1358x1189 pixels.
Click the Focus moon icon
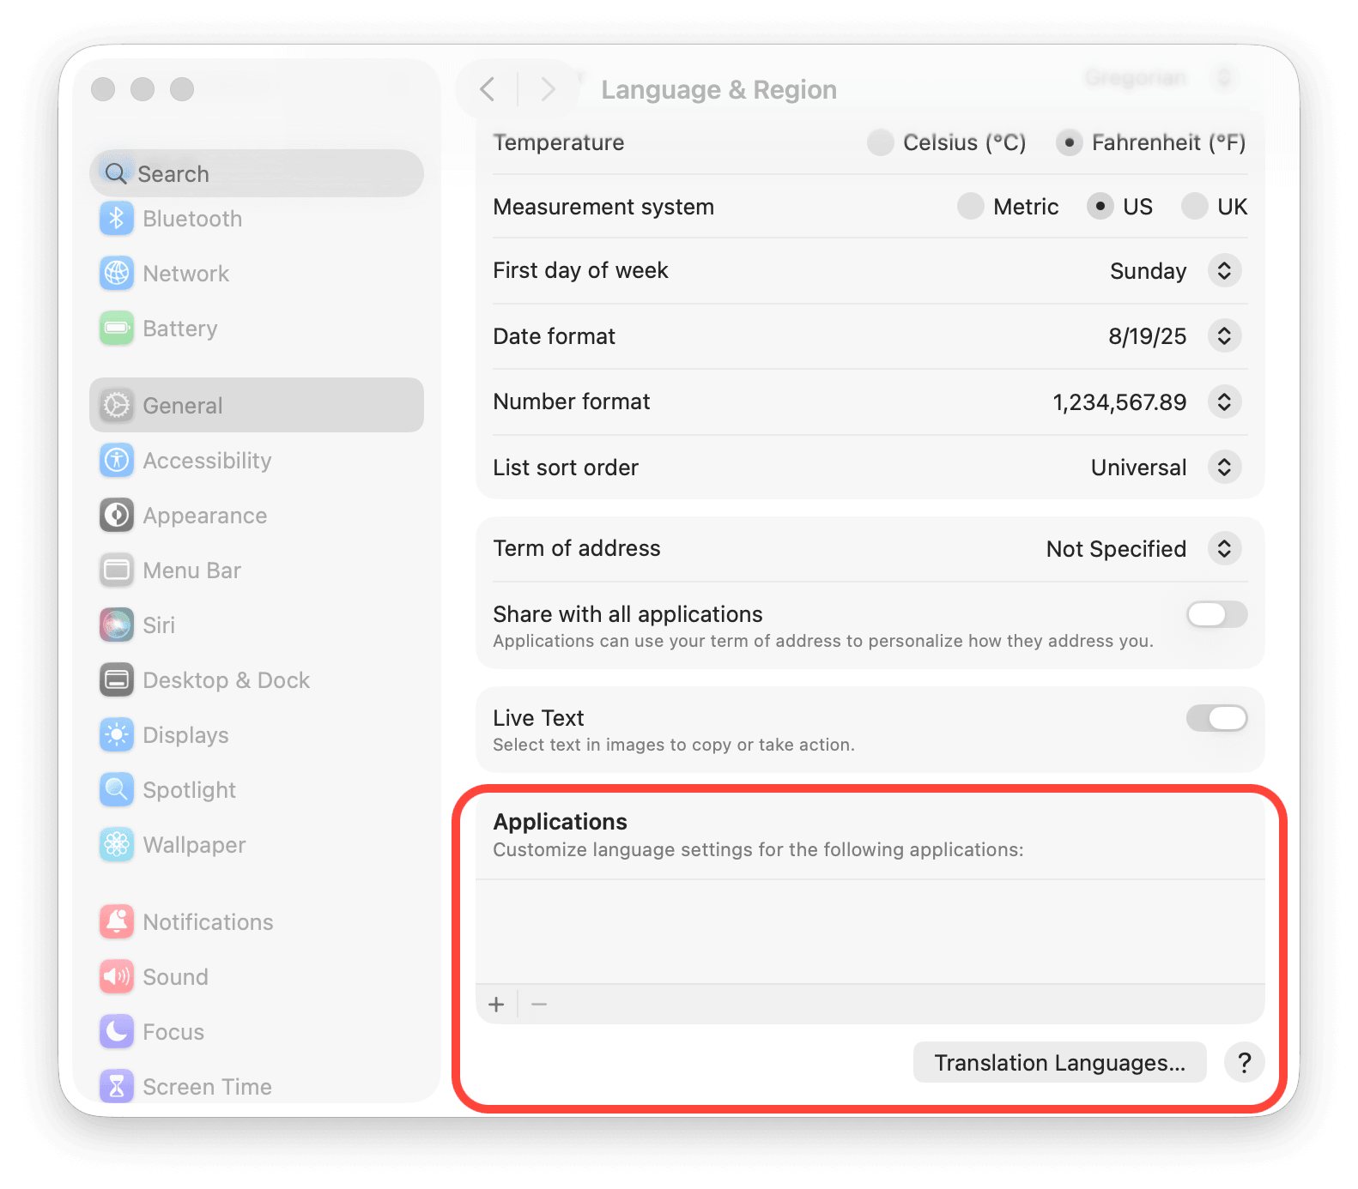point(117,1032)
